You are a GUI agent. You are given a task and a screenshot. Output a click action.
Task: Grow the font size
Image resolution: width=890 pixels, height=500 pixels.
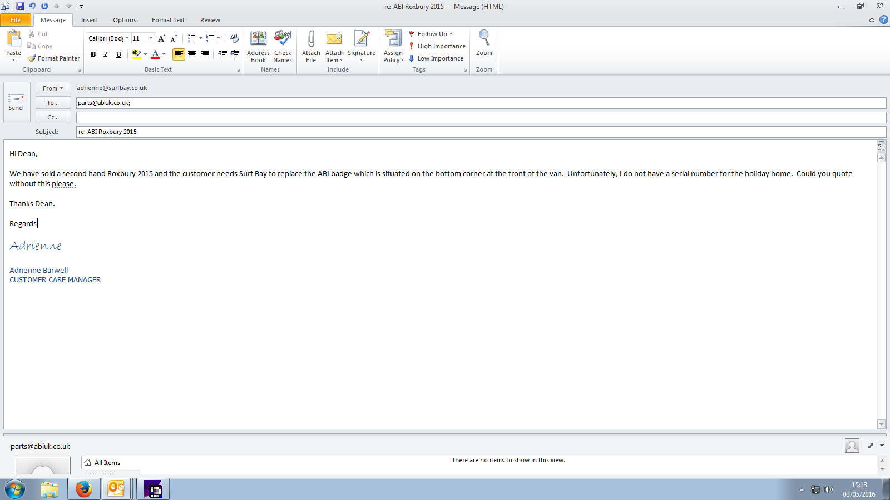pos(161,38)
